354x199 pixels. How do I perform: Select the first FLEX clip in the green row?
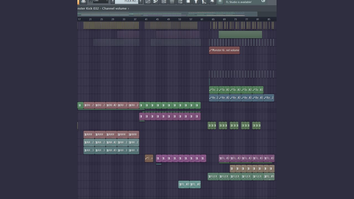click(213, 177)
